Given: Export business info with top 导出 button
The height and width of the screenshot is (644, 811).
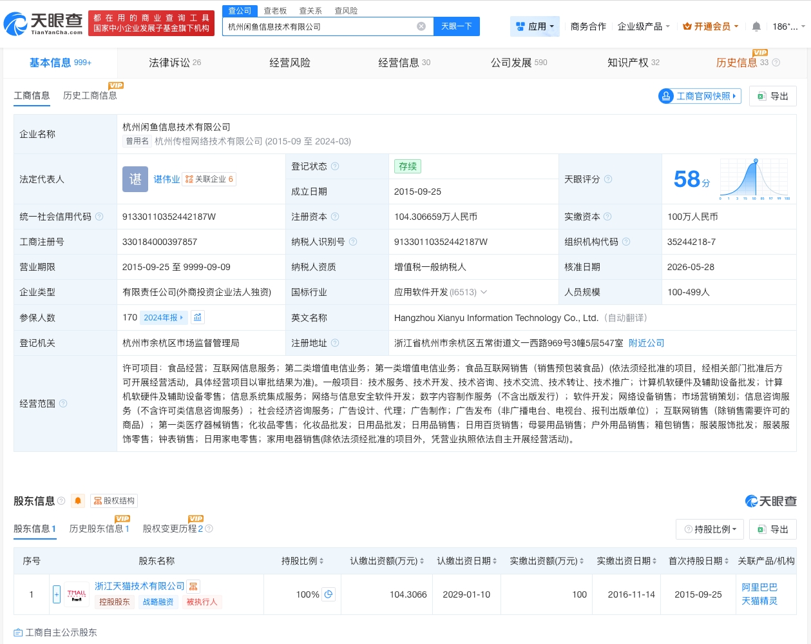Looking at the screenshot, I should [773, 96].
